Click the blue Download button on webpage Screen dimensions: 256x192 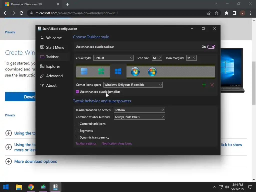tap(20, 97)
